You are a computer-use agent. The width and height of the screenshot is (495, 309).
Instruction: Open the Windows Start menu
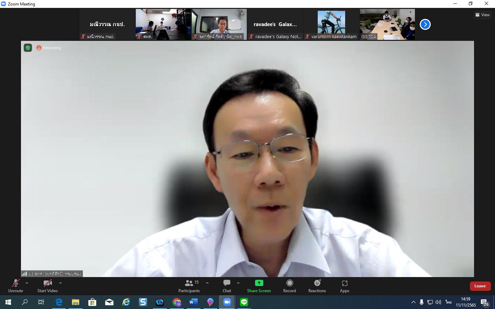tap(8, 302)
